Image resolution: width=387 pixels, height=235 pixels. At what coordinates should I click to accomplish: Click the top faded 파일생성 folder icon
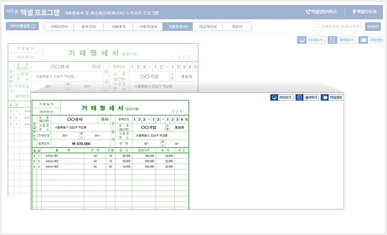click(363, 40)
